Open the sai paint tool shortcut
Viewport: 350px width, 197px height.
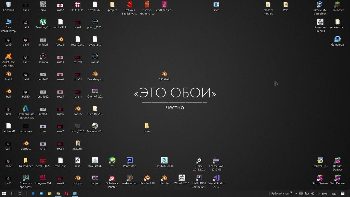112,163
